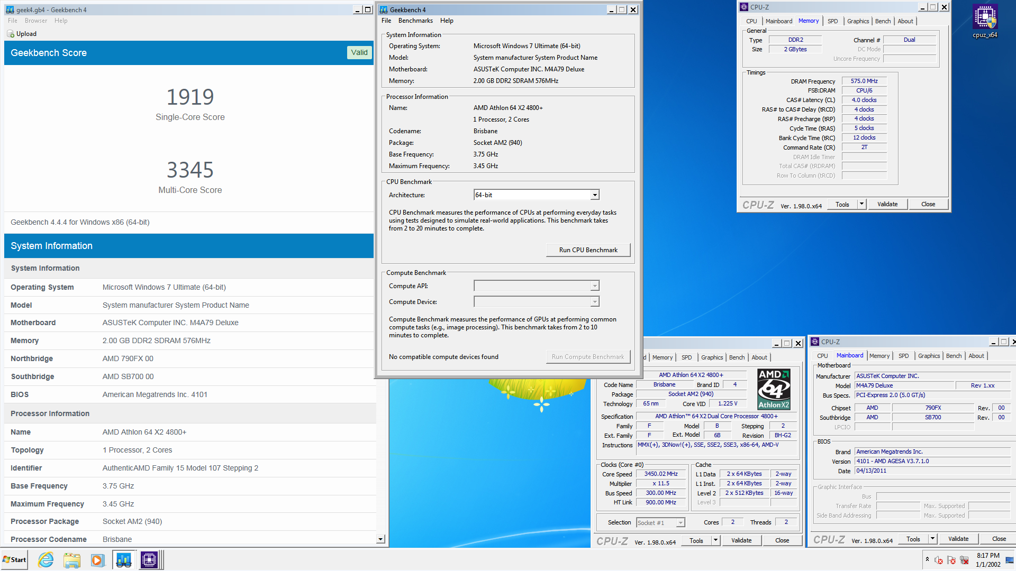This screenshot has height=571, width=1016.
Task: Click Validate in the middle CPU-Z window
Action: point(741,540)
